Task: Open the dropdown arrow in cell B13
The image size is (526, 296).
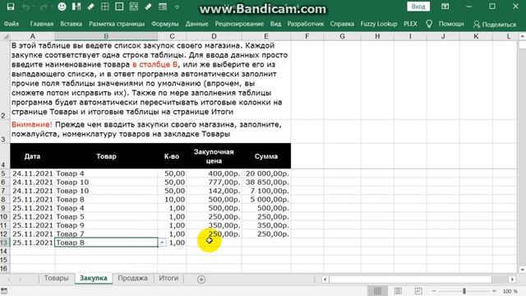Action: [x=163, y=243]
